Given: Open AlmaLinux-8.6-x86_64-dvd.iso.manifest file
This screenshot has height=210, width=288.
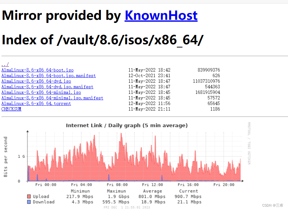Looking at the screenshot, I should click(x=47, y=87).
